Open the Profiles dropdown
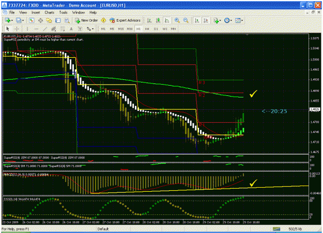The height and width of the screenshot is (233, 323). point(20,20)
